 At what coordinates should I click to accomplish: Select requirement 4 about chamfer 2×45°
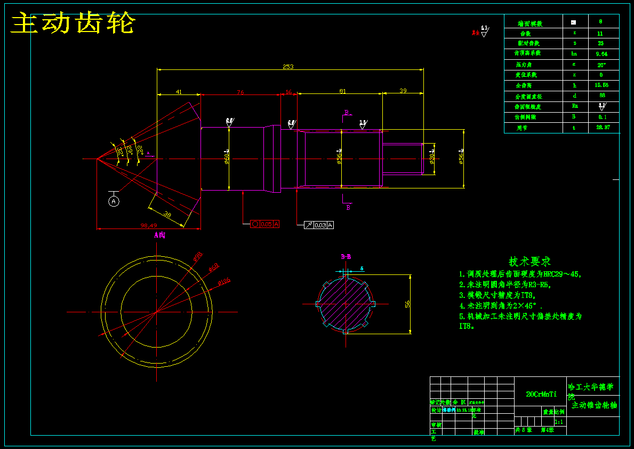[501, 306]
